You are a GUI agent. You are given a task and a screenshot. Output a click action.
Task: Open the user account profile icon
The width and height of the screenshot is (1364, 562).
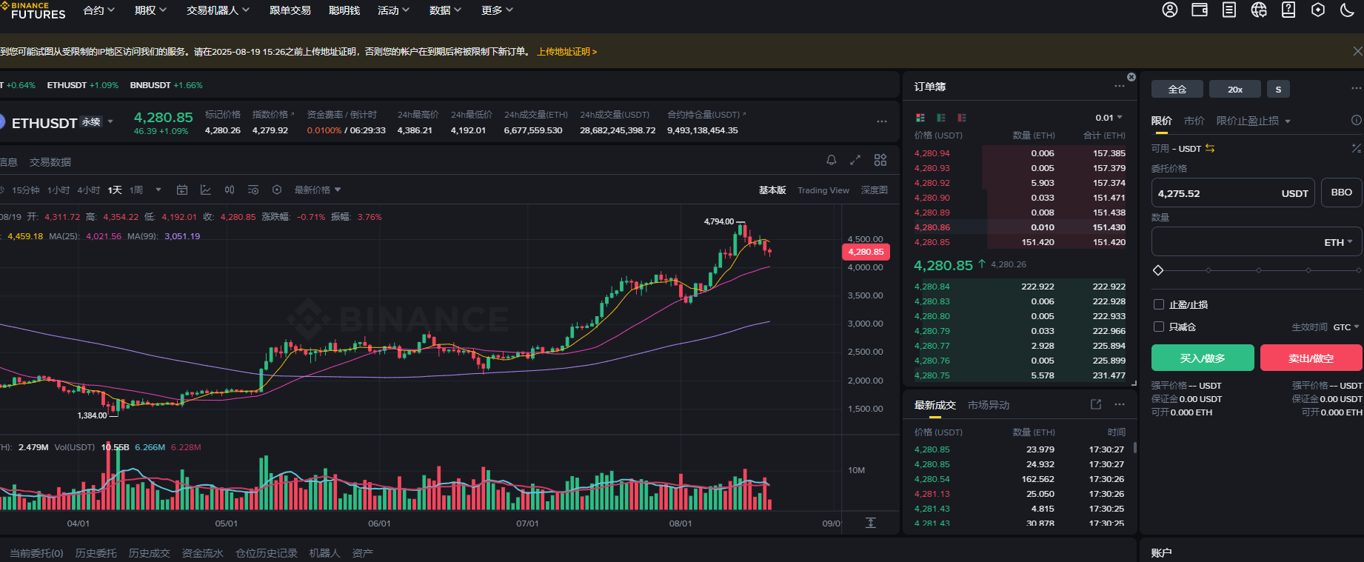click(x=1170, y=10)
